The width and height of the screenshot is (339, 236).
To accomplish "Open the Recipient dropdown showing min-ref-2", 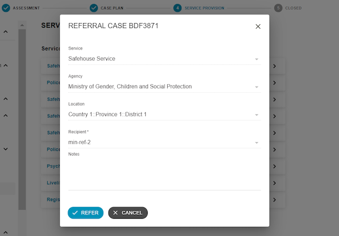I will tap(164, 142).
